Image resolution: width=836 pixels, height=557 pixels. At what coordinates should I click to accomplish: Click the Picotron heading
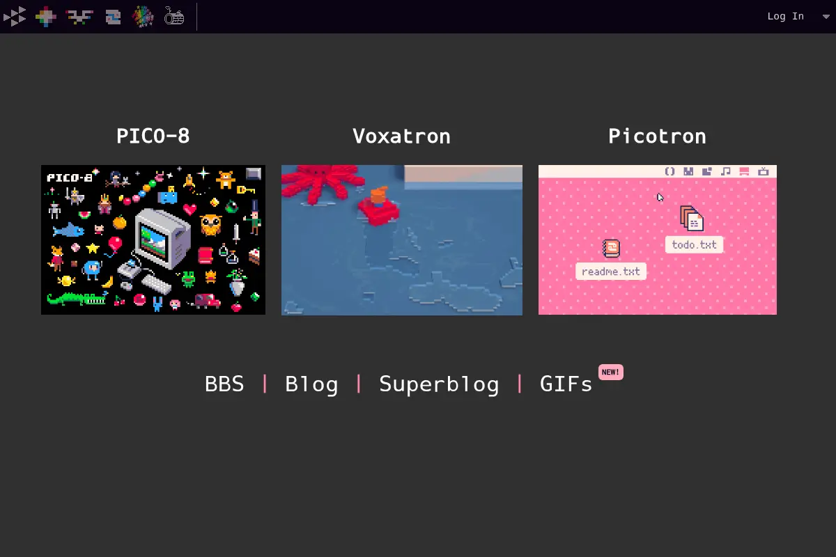pyautogui.click(x=657, y=136)
